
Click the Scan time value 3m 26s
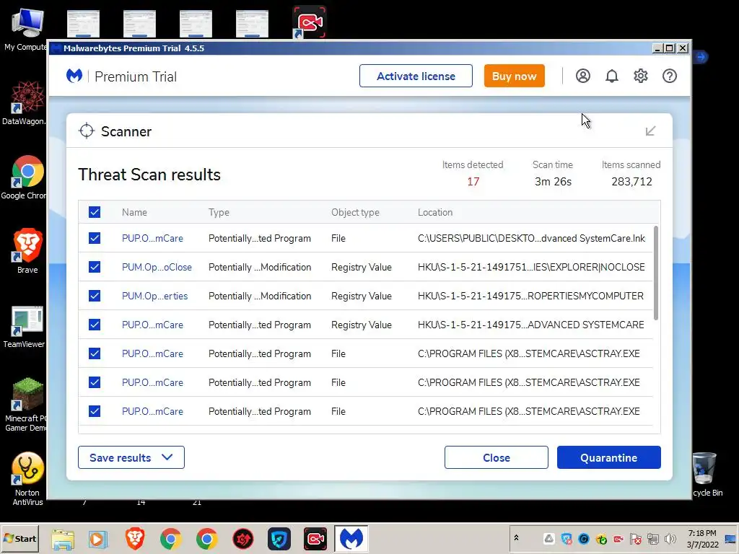[553, 181]
